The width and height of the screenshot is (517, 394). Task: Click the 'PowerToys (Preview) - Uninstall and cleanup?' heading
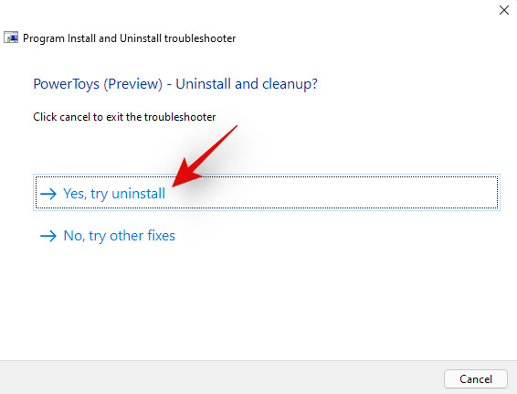(x=175, y=84)
